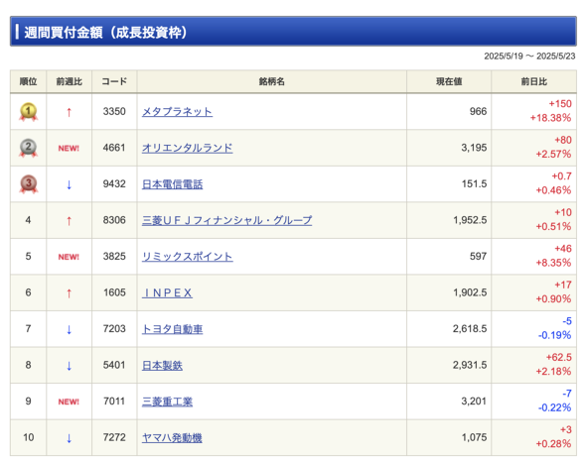Click the red up arrow for メタプラネット
Viewport: 586px width, 460px height.
point(69,112)
